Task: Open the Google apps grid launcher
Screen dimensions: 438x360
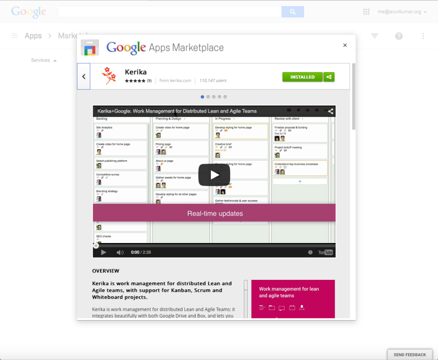Action: point(366,12)
